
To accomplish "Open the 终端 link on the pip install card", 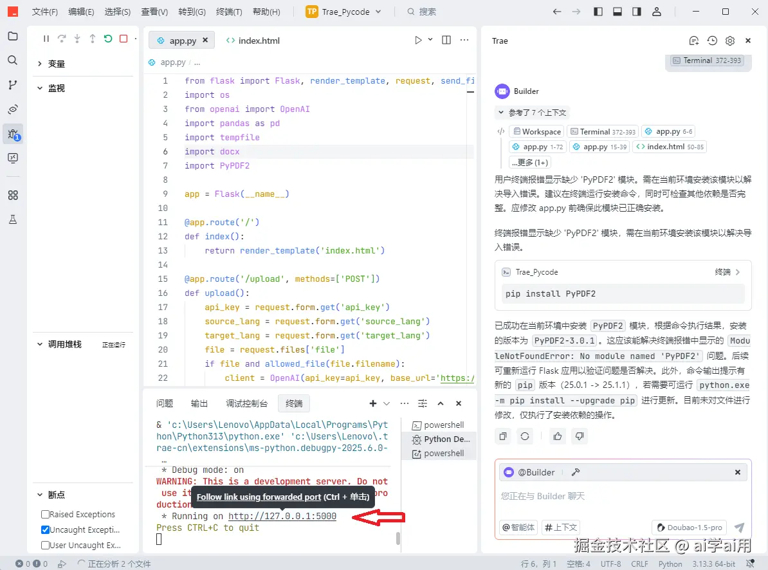I will tap(727, 271).
